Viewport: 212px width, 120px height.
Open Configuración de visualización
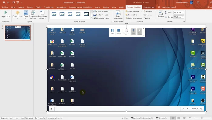(x=142, y=118)
